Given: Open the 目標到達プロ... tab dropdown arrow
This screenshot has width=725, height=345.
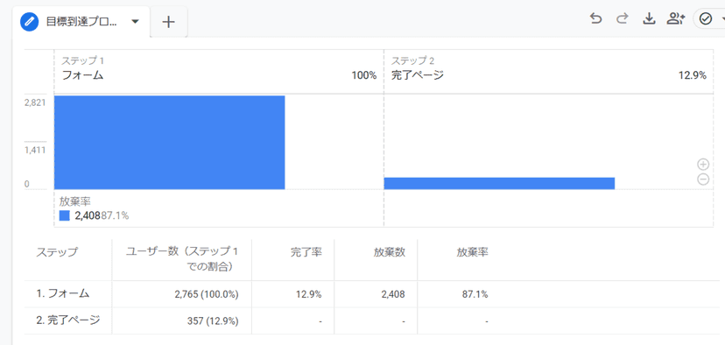Looking at the screenshot, I should coord(135,22).
